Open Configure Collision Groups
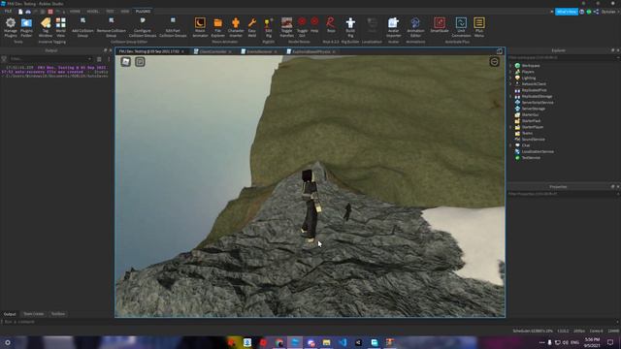This screenshot has width=621, height=349. 143,27
